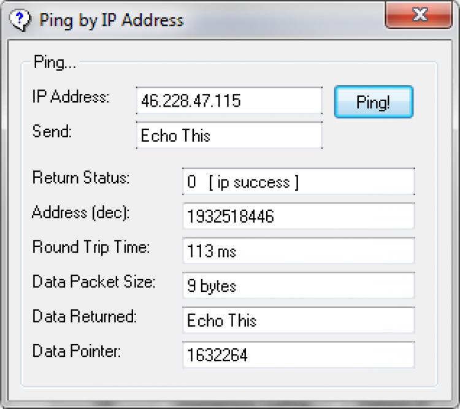
Task: Click the "Ping by IP Address" title bar text
Action: click(x=111, y=20)
